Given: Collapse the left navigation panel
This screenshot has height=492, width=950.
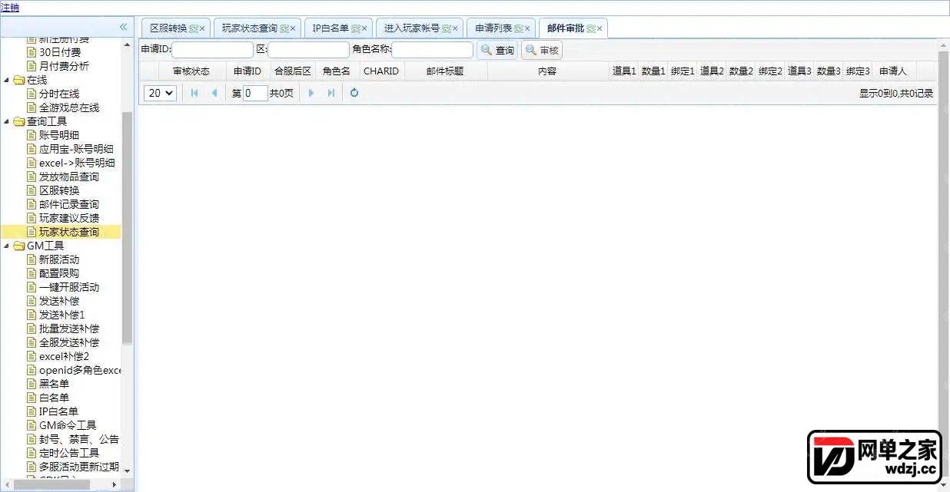Looking at the screenshot, I should pos(123,27).
